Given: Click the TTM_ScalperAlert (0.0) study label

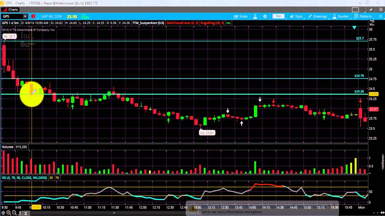Looking at the screenshot, I should tap(148, 23).
